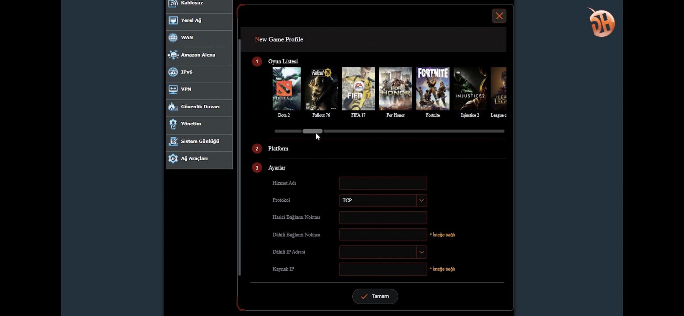Click the Platform section heading

[278, 149]
